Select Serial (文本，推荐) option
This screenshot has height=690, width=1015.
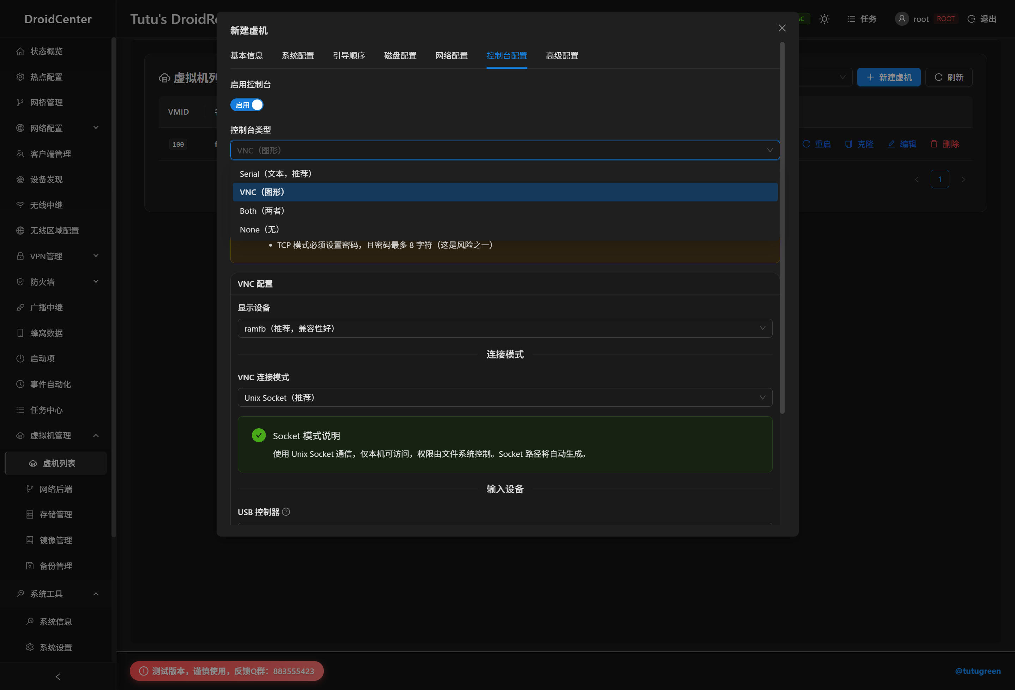(276, 174)
